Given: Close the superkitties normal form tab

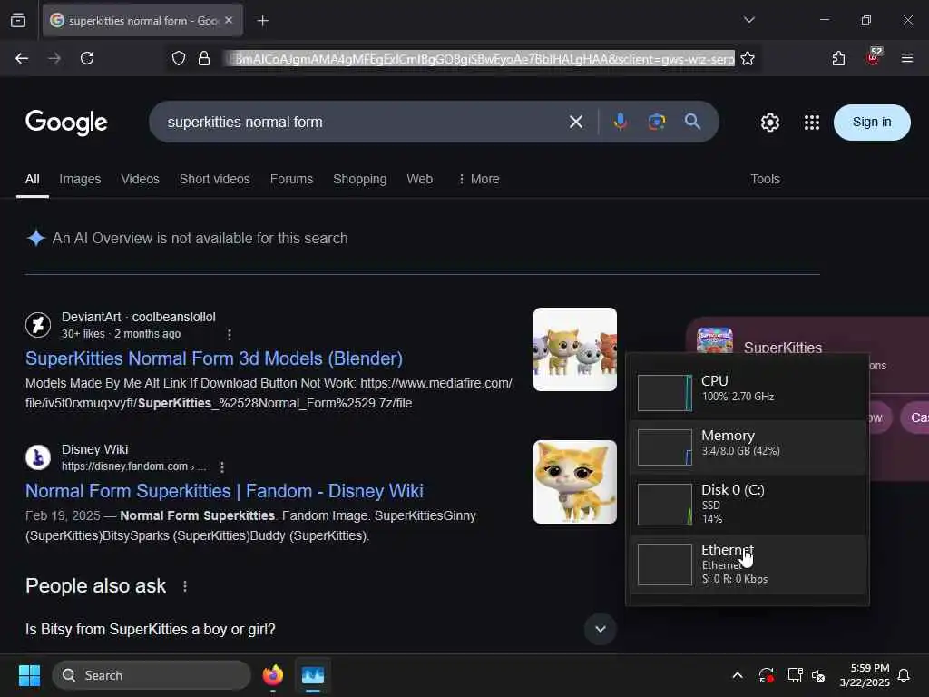Looking at the screenshot, I should tap(229, 20).
